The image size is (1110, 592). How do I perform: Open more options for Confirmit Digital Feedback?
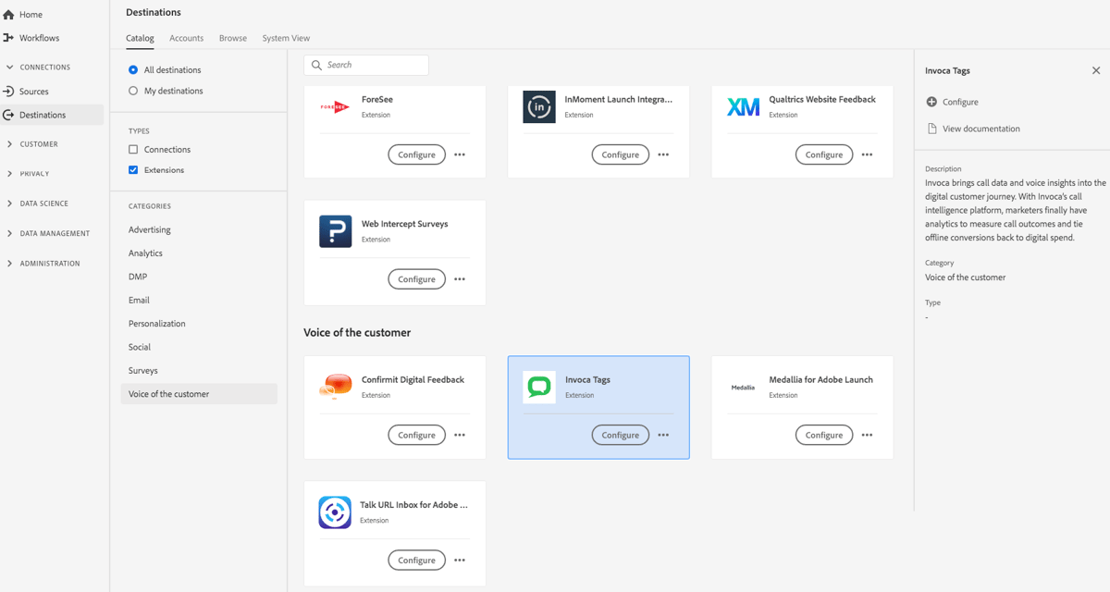(460, 434)
